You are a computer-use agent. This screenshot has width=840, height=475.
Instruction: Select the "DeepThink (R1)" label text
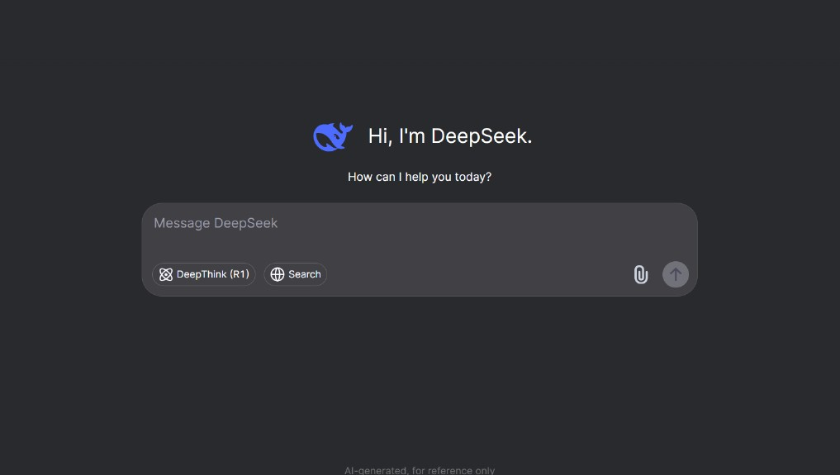click(x=212, y=274)
